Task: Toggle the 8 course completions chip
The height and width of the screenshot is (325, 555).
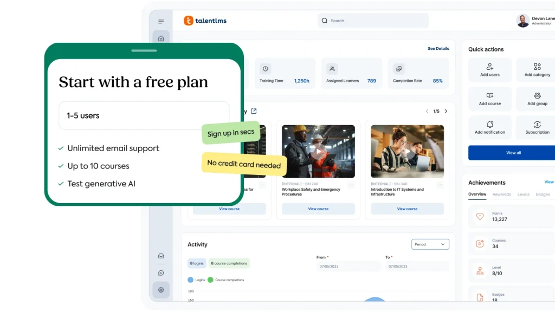Action: (229, 263)
